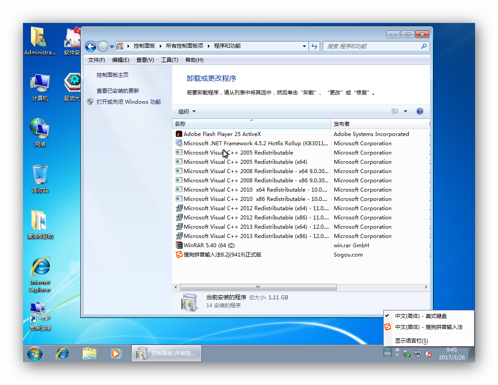
Task: Expand the view options dropdown arrow
Action: pos(405,111)
